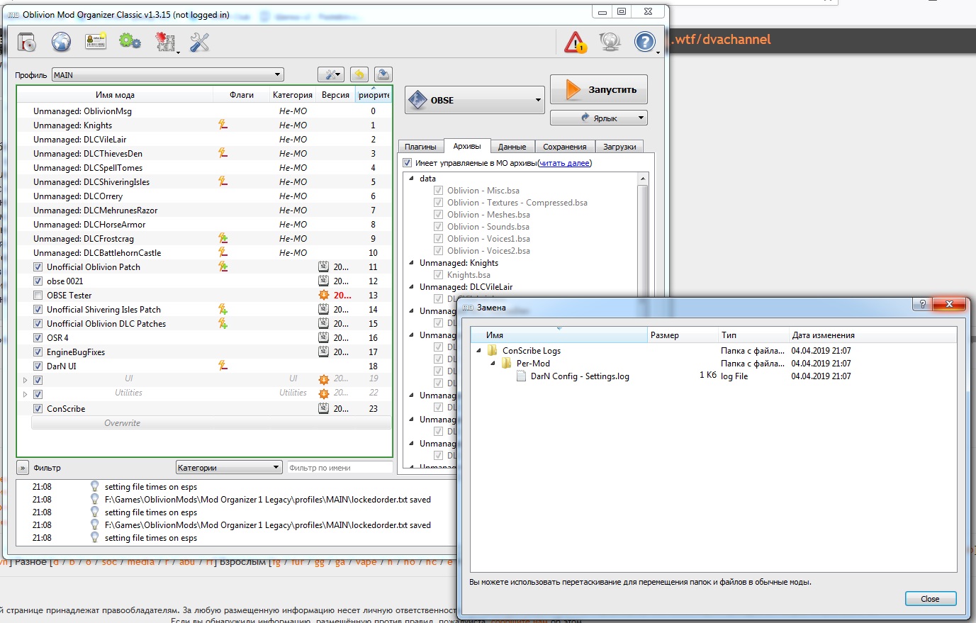Open executables configuration gears icon
976x623 pixels.
(x=130, y=42)
